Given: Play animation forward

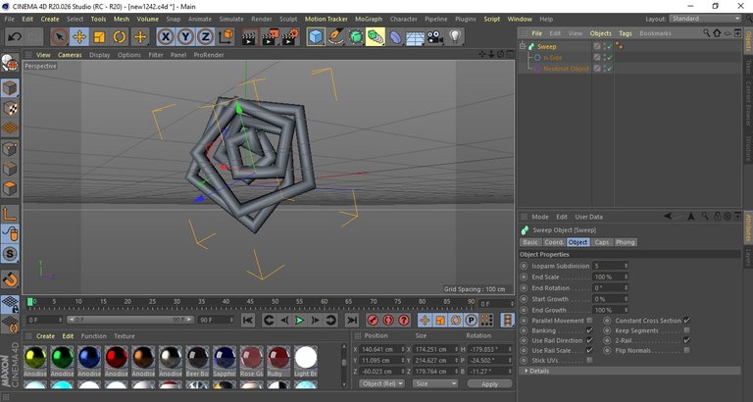Looking at the screenshot, I should pyautogui.click(x=300, y=321).
